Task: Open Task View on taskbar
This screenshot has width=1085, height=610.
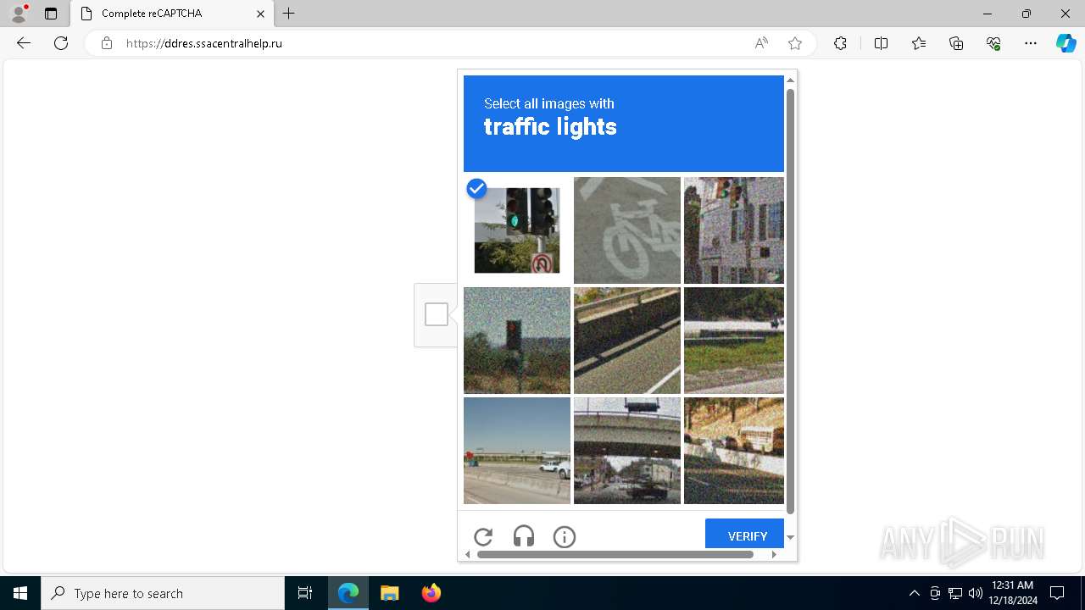Action: [x=305, y=593]
